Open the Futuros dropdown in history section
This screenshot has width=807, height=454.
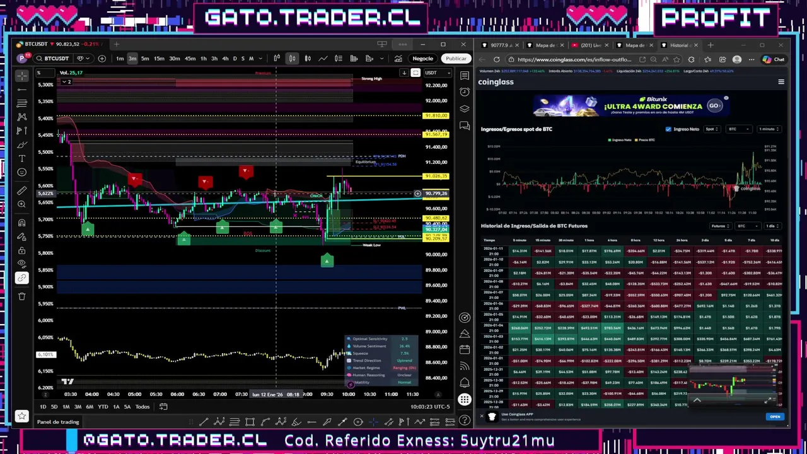pos(720,226)
